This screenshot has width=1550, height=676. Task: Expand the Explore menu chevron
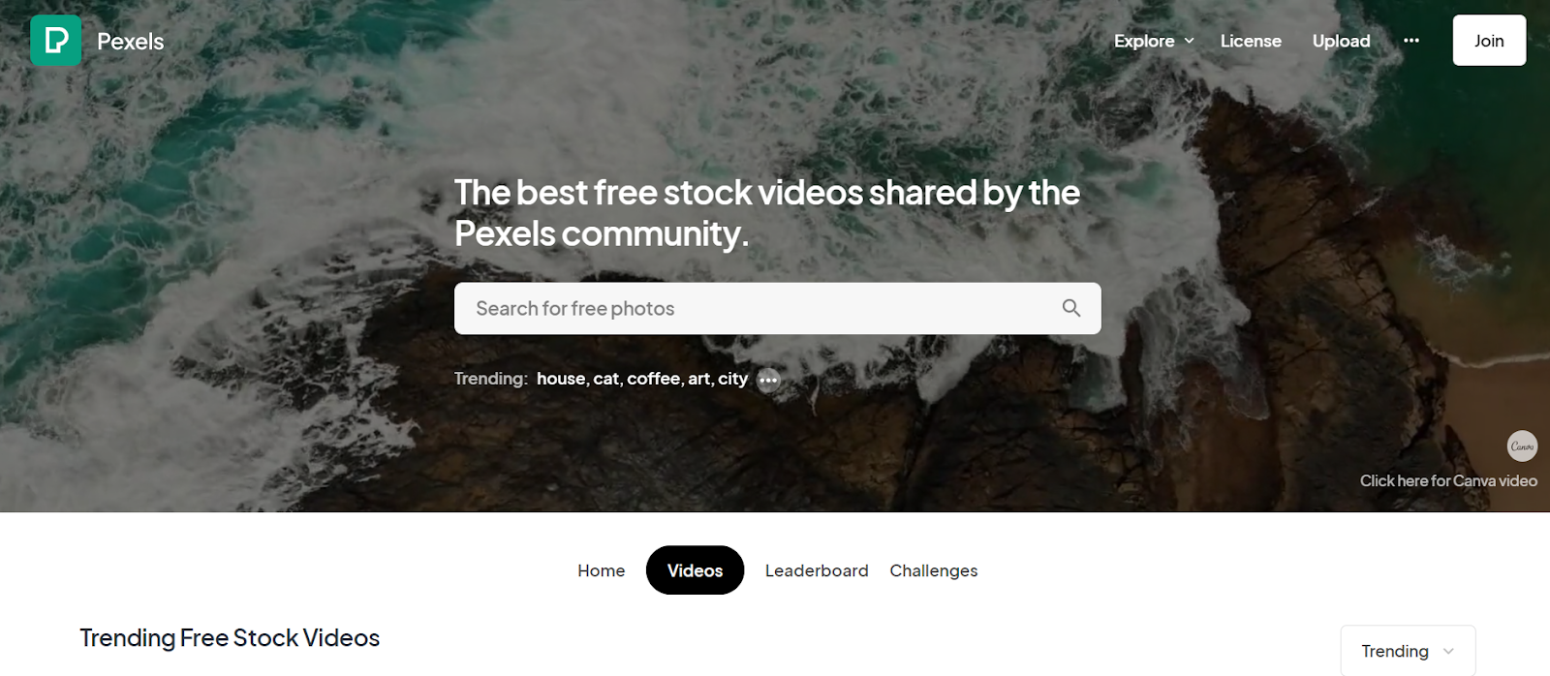click(1189, 41)
